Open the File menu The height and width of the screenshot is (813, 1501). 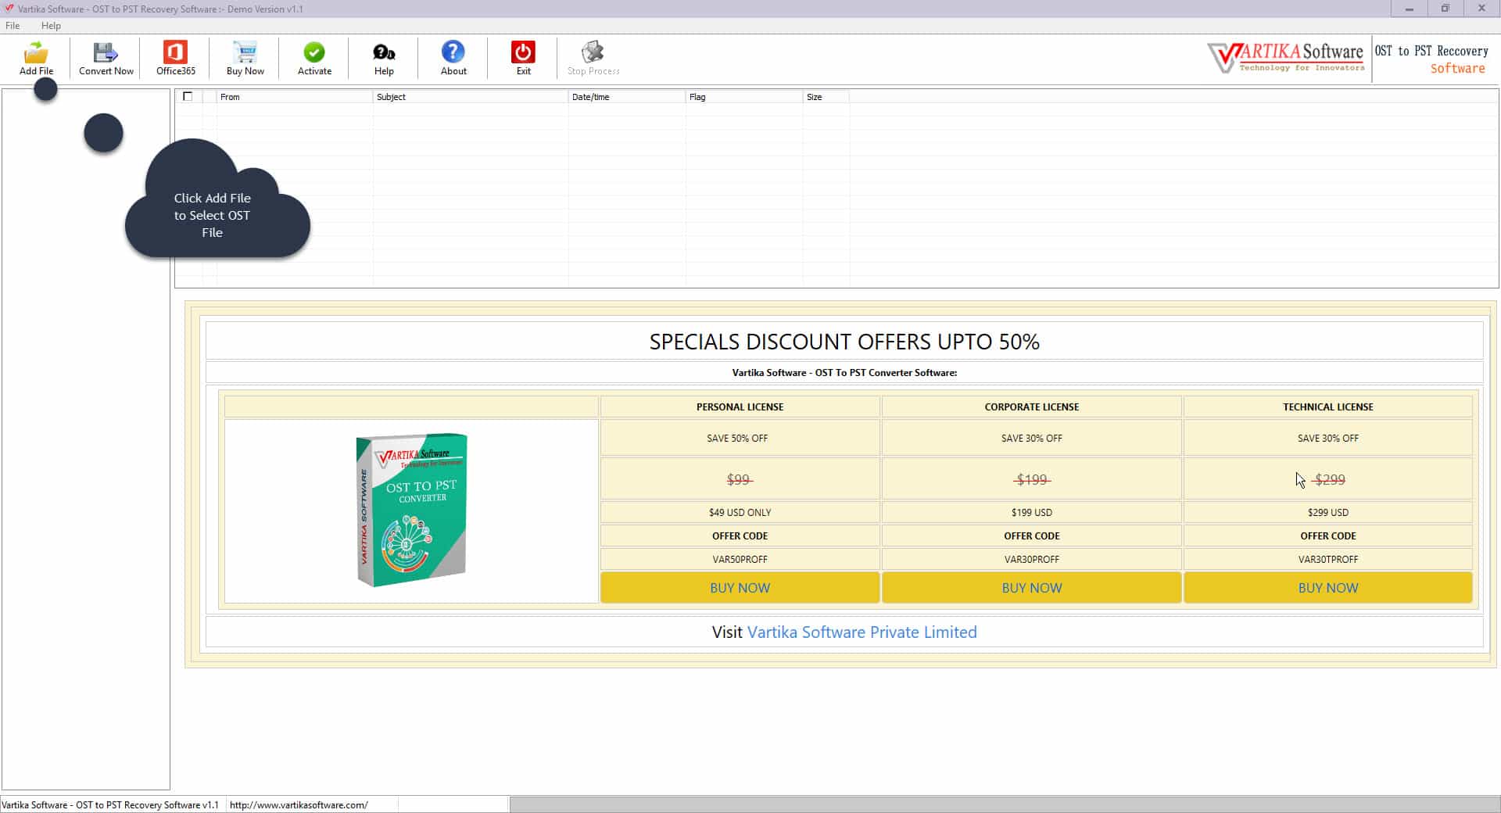point(13,26)
